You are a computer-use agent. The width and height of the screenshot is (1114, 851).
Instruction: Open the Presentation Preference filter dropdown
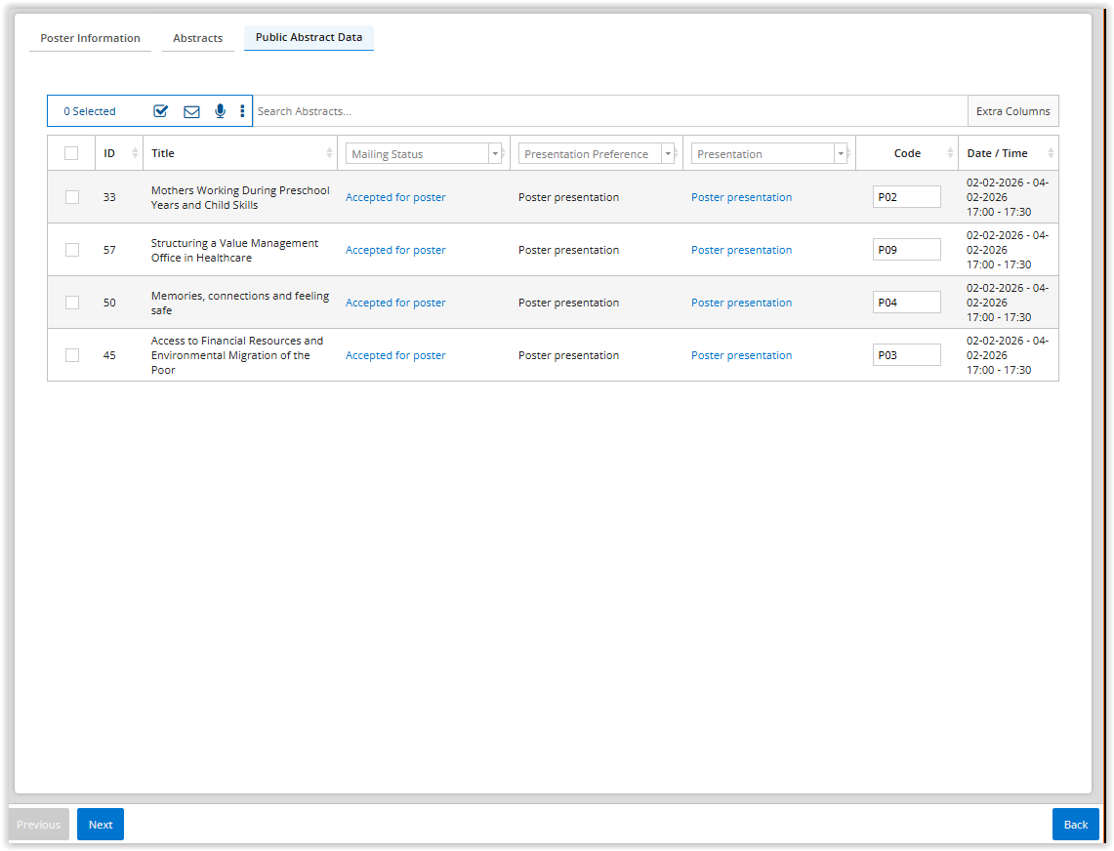click(x=668, y=154)
